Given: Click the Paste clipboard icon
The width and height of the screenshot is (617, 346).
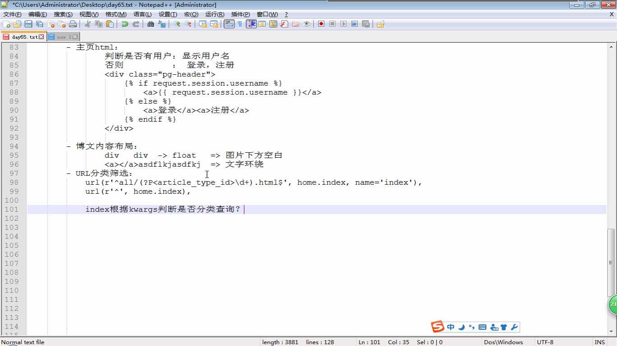Looking at the screenshot, I should pos(110,24).
